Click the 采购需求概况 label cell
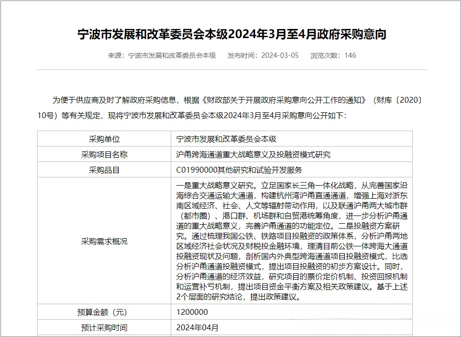461x337 pixels. (x=104, y=241)
